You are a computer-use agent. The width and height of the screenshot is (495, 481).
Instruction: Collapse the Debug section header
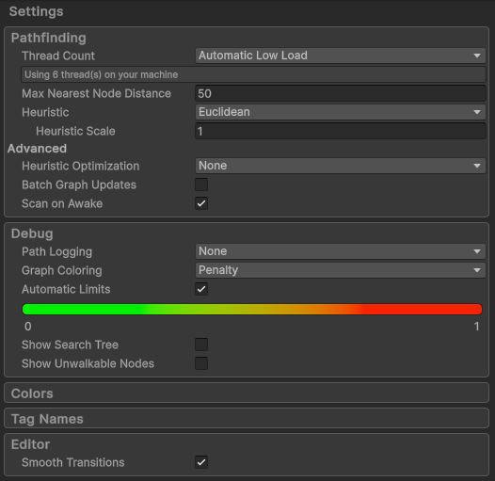[x=32, y=233]
